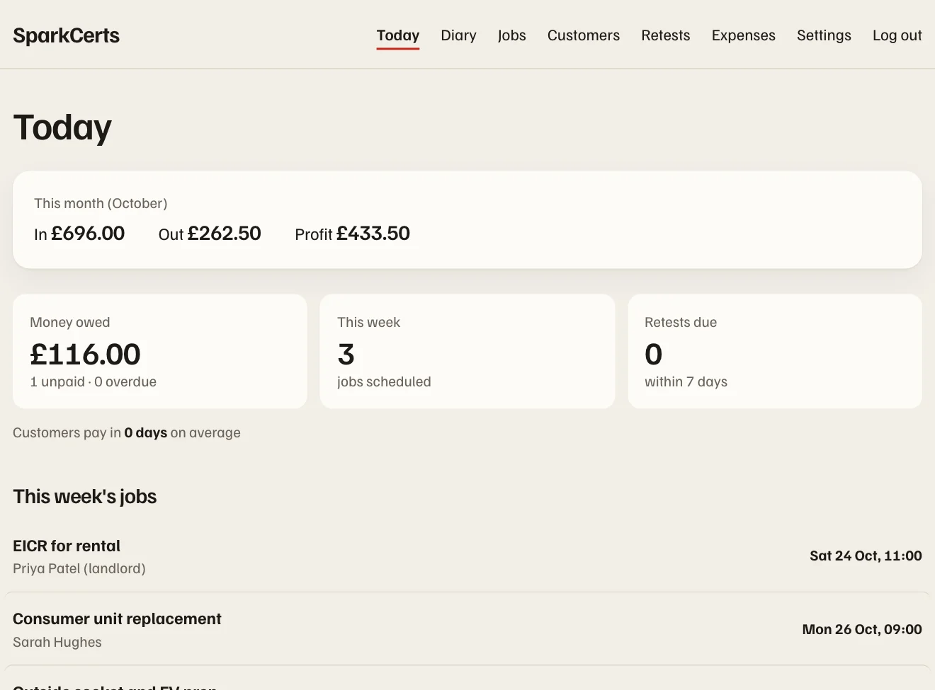The width and height of the screenshot is (935, 690).
Task: Open the Expenses section
Action: 744,35
